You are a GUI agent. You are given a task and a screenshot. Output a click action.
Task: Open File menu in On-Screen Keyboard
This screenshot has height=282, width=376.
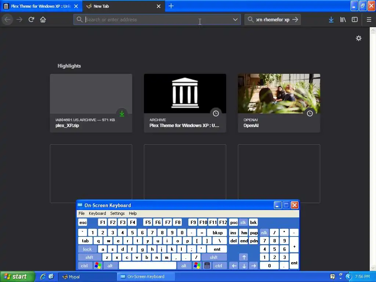click(82, 213)
